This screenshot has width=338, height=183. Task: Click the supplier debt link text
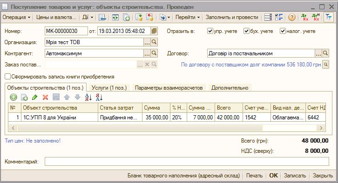pyautogui.click(x=251, y=65)
